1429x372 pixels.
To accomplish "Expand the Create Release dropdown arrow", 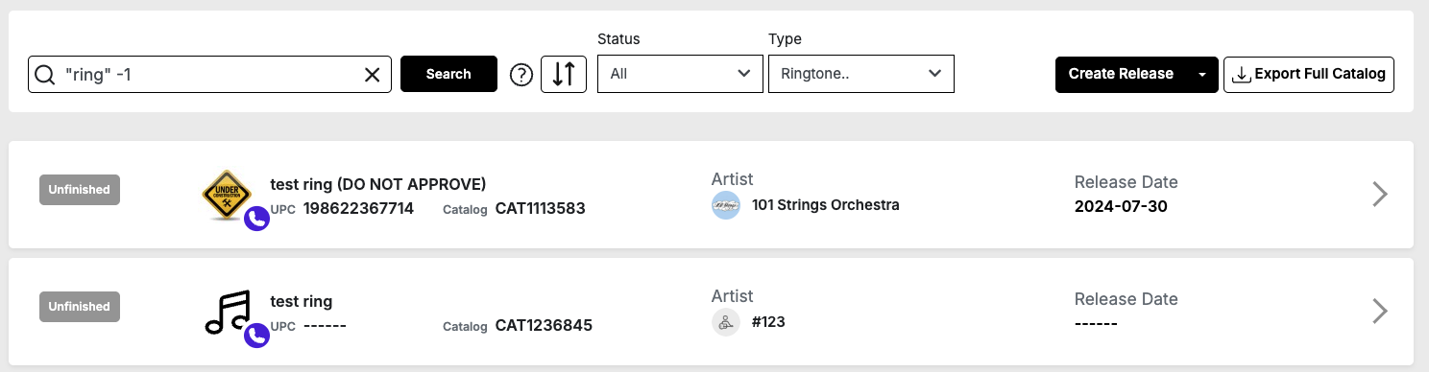I will tap(1202, 74).
